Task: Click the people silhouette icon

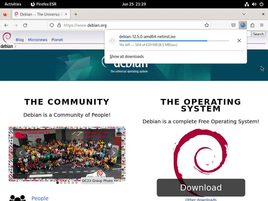Action: coord(18,198)
